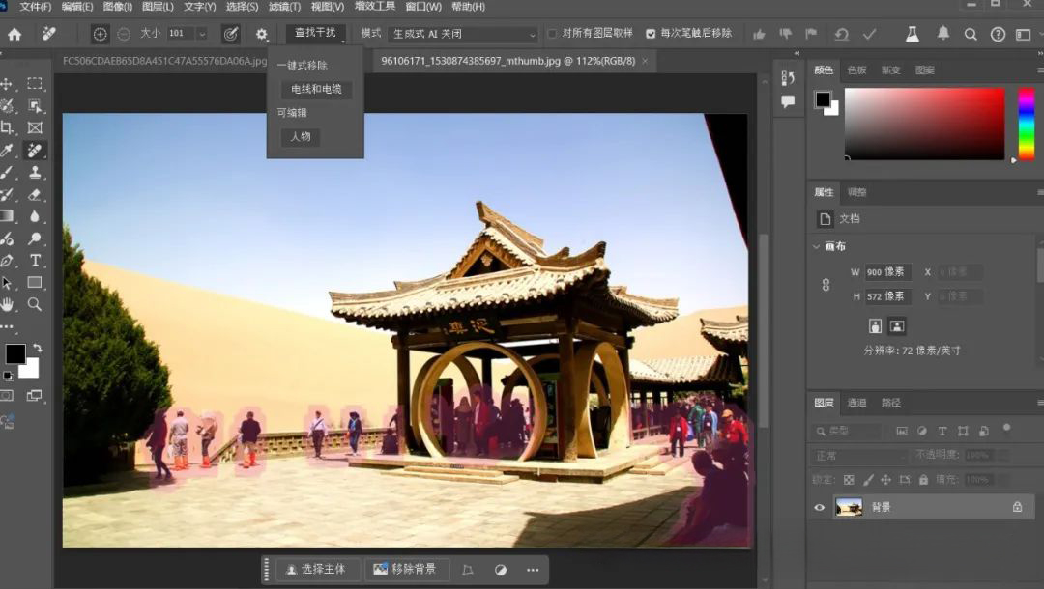
Task: Select the Clone Stamp tool
Action: coord(35,172)
